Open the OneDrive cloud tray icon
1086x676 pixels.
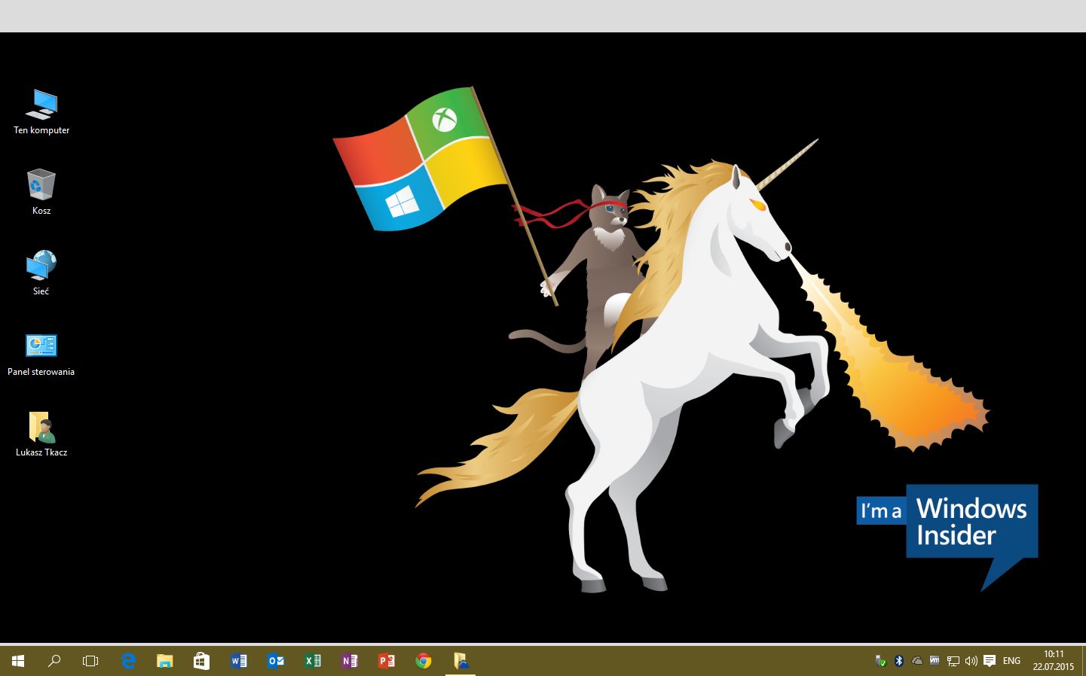(x=917, y=661)
